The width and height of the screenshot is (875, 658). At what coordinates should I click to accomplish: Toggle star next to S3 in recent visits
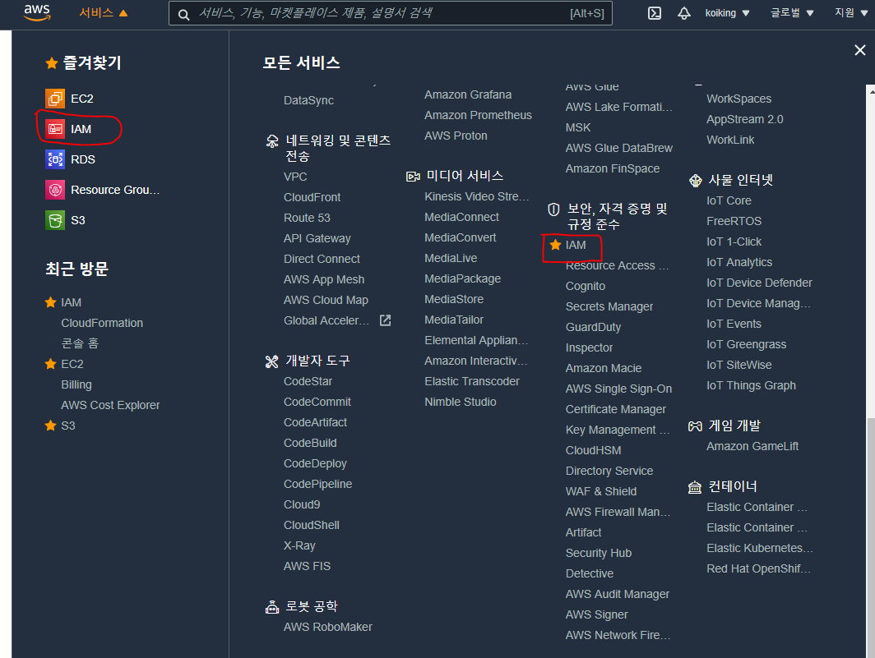50,426
